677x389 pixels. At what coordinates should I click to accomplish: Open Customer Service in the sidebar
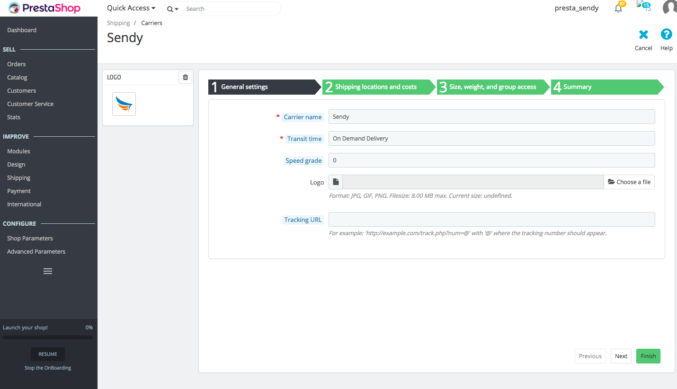(x=30, y=104)
